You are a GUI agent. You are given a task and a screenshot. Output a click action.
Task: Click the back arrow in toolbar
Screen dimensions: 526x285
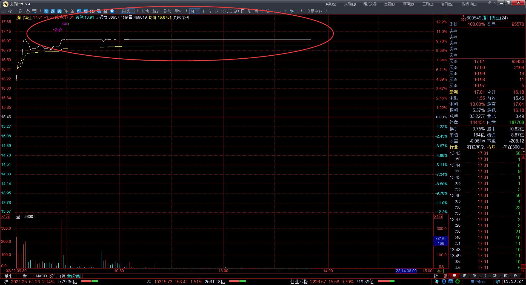coord(3,11)
